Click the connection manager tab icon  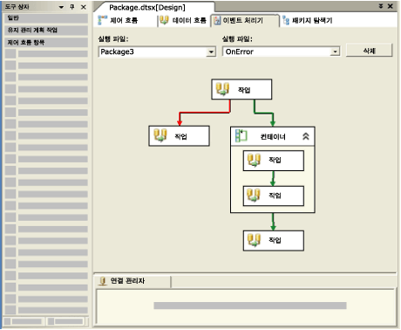click(x=103, y=281)
